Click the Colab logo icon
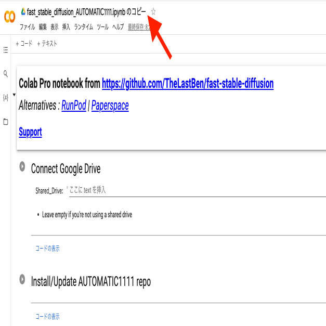326x326 pixels. [x=9, y=17]
